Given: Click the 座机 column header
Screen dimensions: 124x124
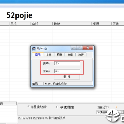Looking at the screenshot, I should [x=42, y=24].
